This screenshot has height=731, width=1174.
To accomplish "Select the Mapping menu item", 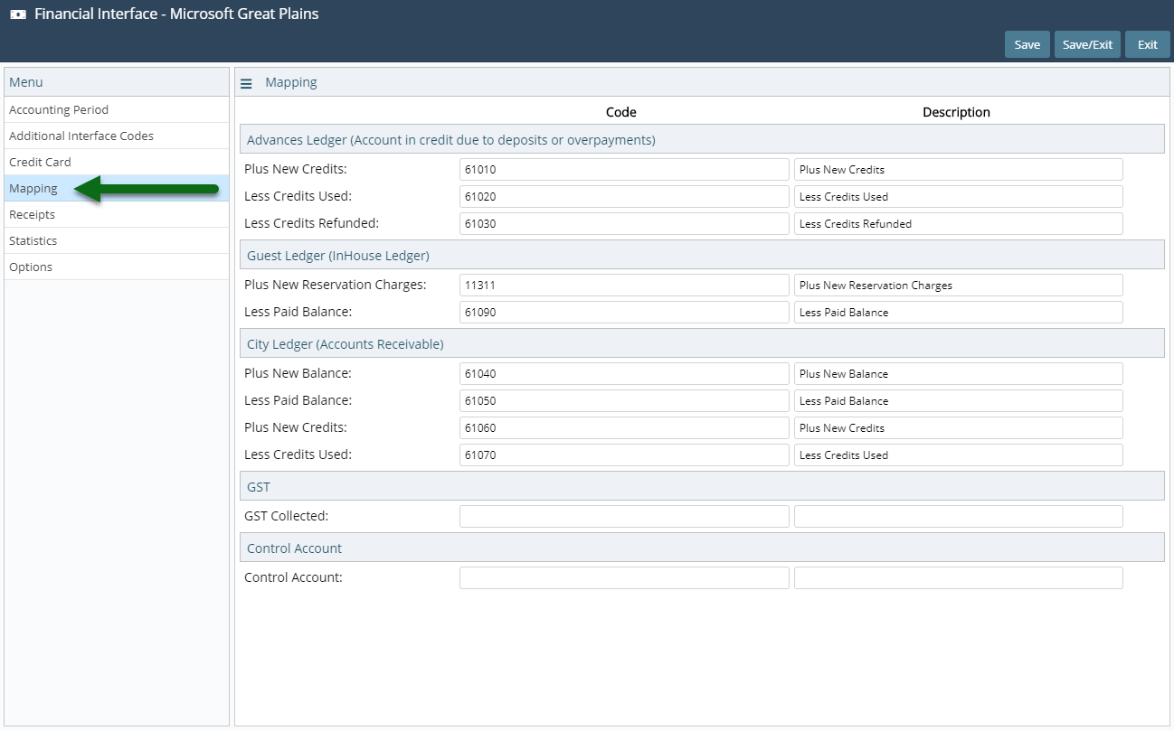I will point(117,188).
